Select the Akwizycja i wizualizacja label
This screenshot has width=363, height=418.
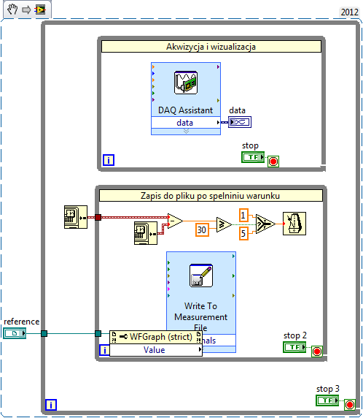click(x=211, y=47)
